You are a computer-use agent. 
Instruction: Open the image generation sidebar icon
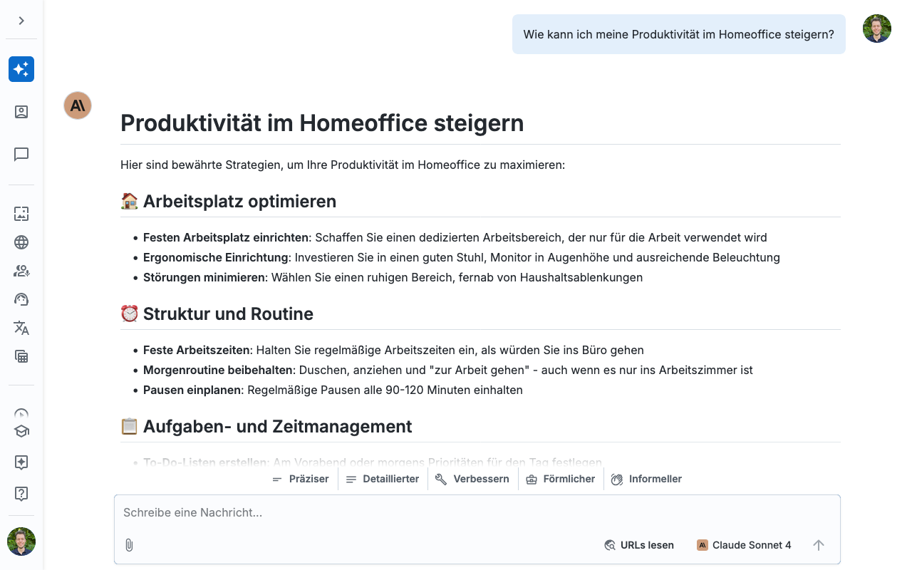tap(21, 214)
